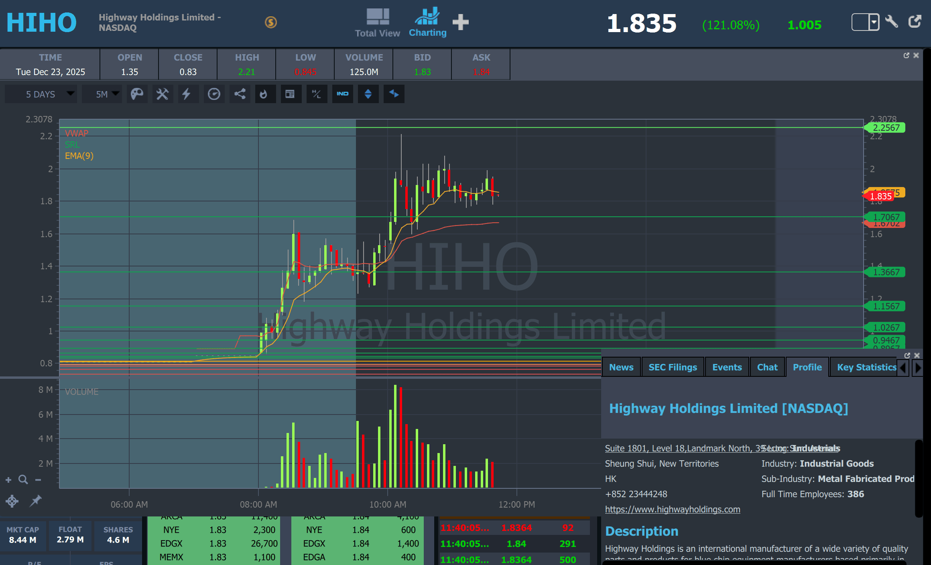Open the color palette settings icon

point(137,94)
